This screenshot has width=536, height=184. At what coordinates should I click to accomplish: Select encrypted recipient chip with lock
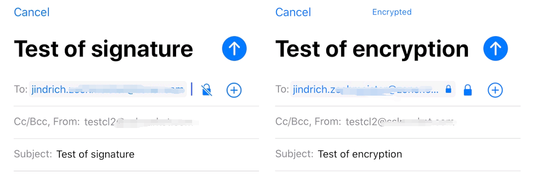click(373, 89)
